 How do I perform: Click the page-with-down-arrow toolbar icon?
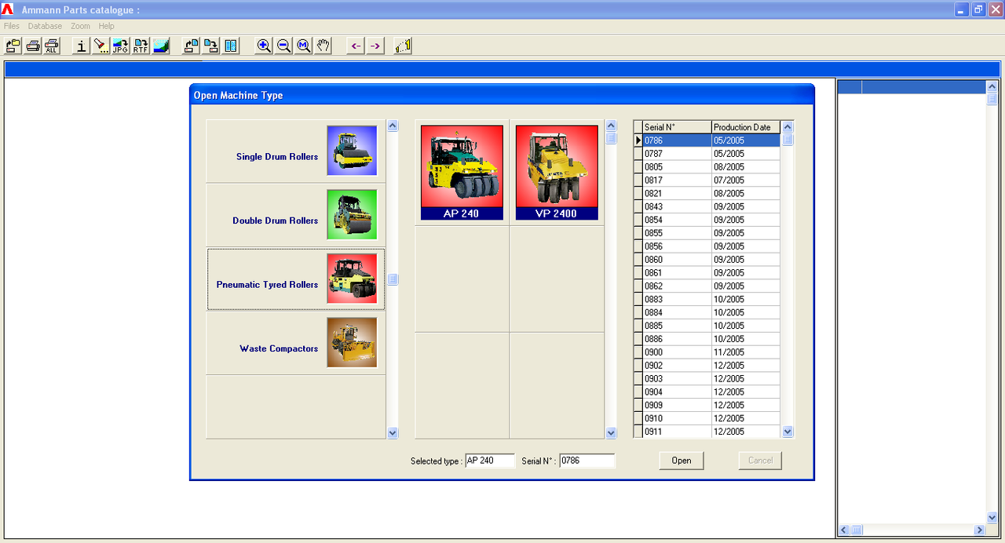(210, 46)
